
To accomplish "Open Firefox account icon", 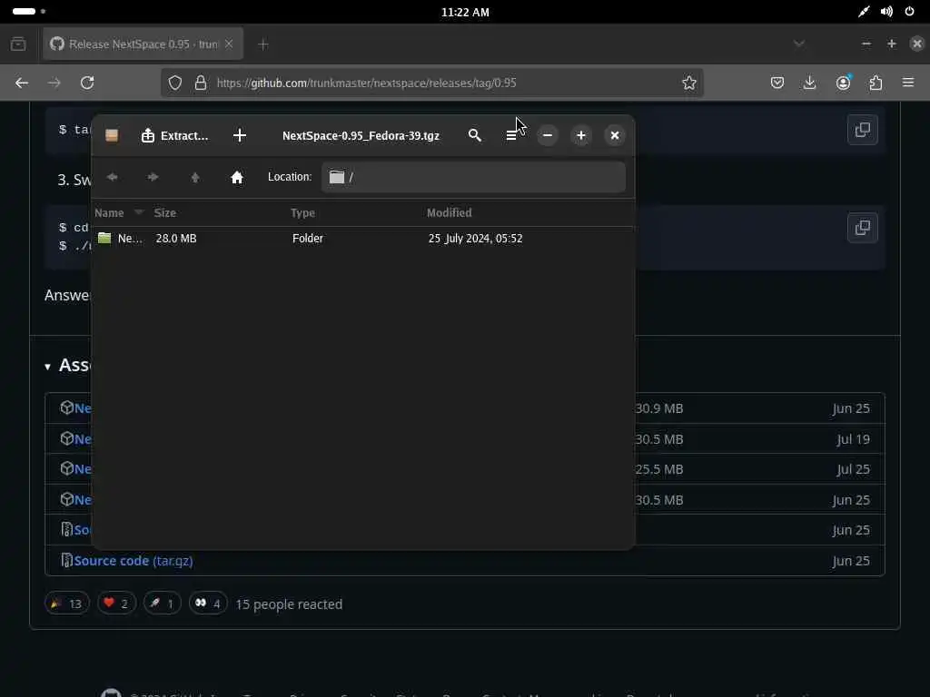I will click(x=843, y=83).
